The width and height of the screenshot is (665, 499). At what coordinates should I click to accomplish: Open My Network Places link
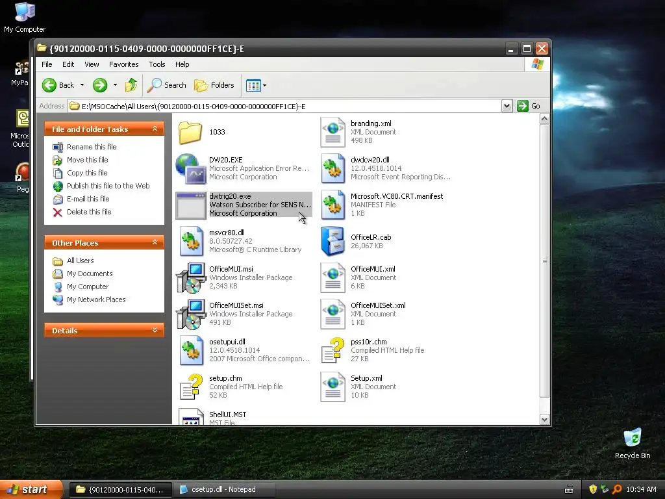point(96,300)
